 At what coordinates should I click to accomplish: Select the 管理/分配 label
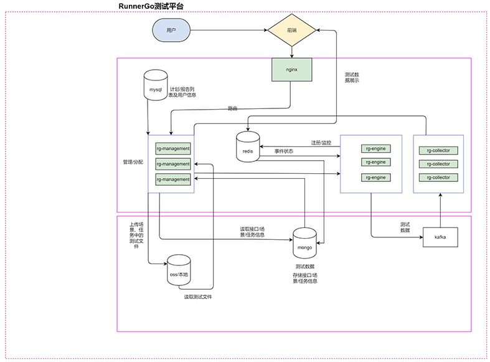pyautogui.click(x=133, y=162)
